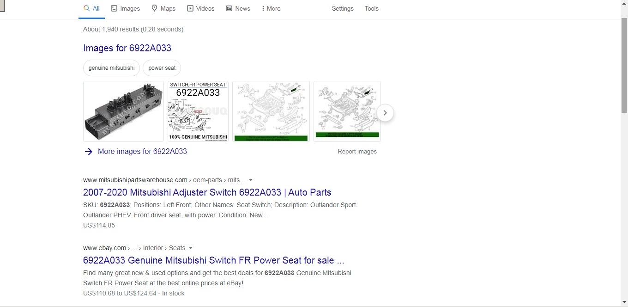This screenshot has width=628, height=307.
Task: Expand the More search options menu
Action: point(271,8)
